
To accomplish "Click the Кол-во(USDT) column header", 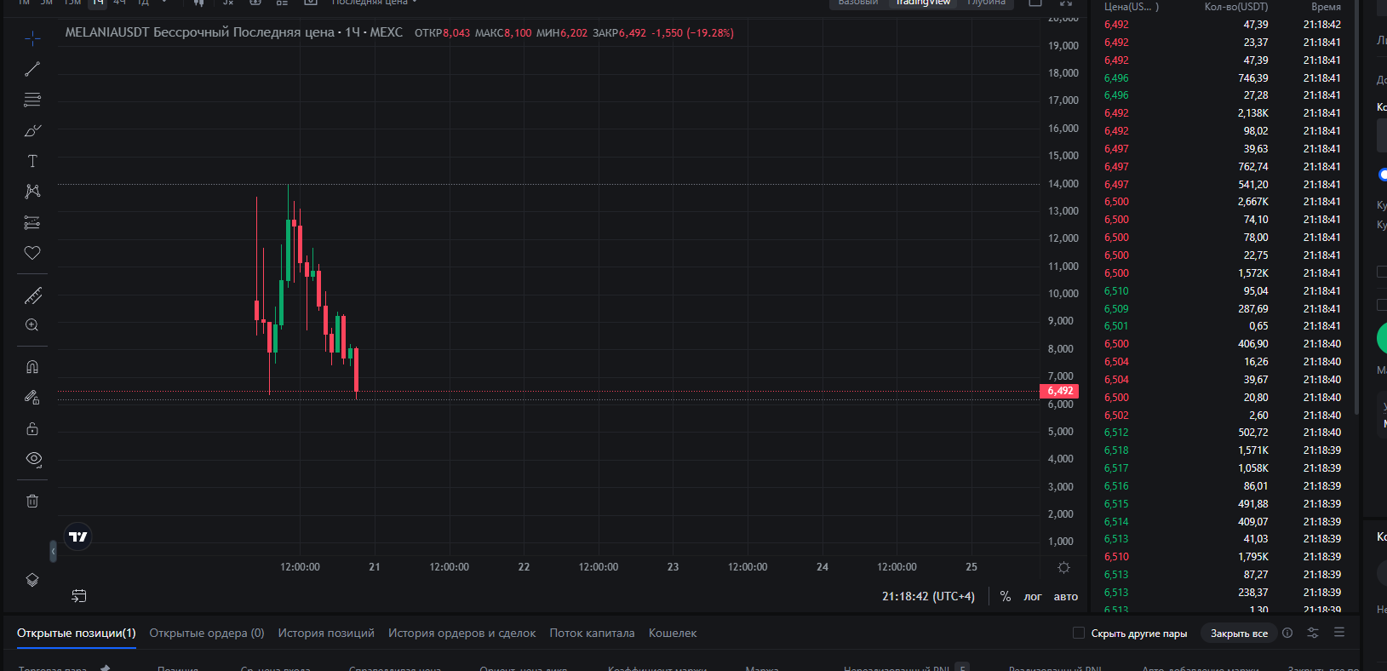I will coord(1236,7).
